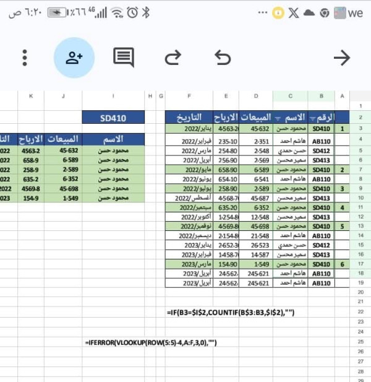Select cell 6,352 in column J
Screen dimensions: 371x382
pyautogui.click(x=63, y=179)
